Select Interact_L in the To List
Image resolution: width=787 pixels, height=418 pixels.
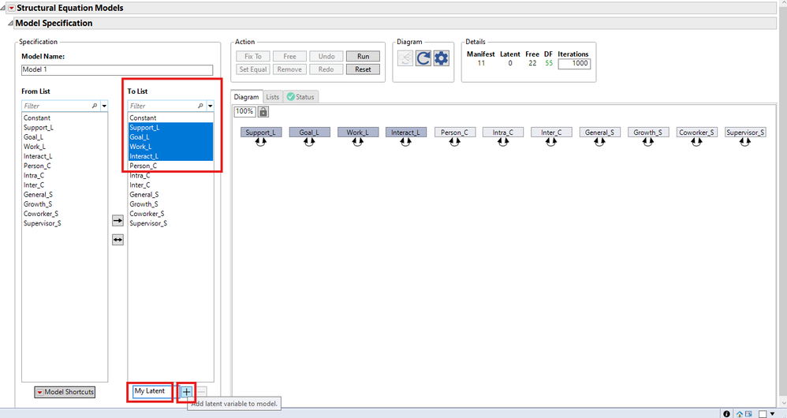click(x=170, y=156)
